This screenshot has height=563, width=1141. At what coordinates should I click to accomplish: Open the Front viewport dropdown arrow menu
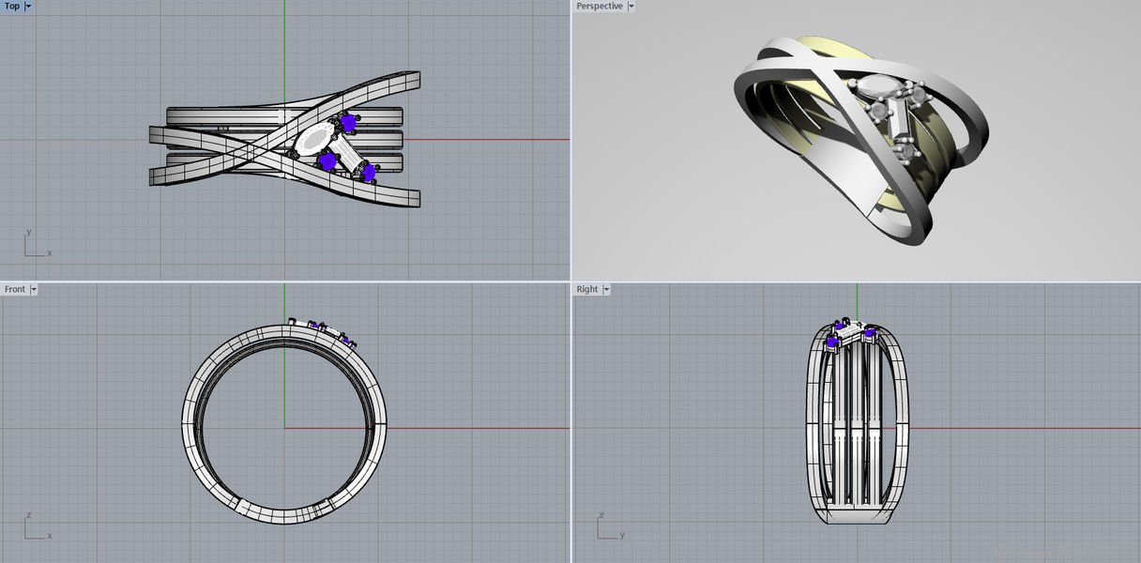pyautogui.click(x=34, y=289)
